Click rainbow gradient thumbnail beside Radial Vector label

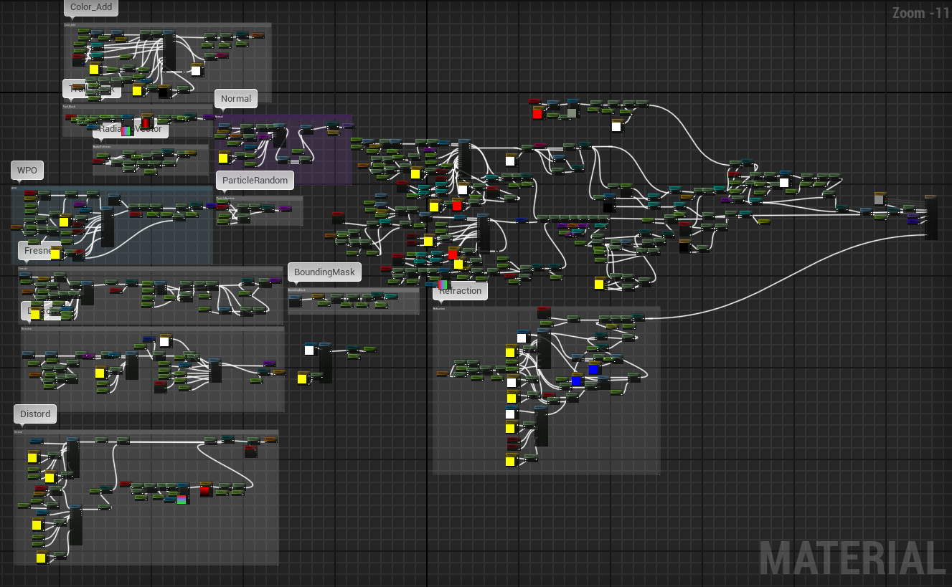[127, 130]
